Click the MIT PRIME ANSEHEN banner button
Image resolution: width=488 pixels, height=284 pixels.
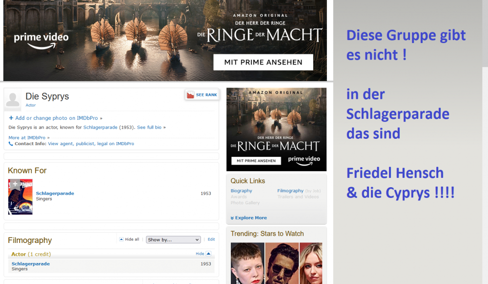[x=264, y=63]
